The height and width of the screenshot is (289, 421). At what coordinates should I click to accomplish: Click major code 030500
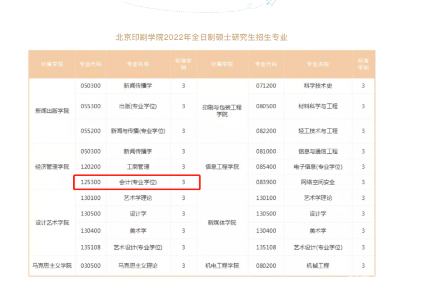point(91,265)
